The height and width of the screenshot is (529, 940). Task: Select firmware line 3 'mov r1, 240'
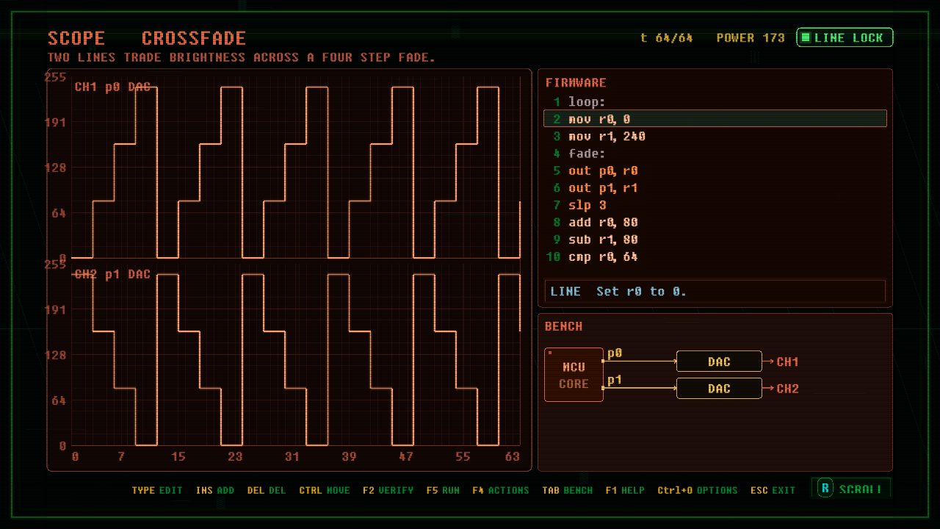(715, 137)
